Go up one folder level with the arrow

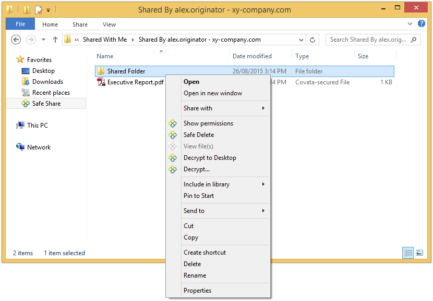pyautogui.click(x=55, y=39)
